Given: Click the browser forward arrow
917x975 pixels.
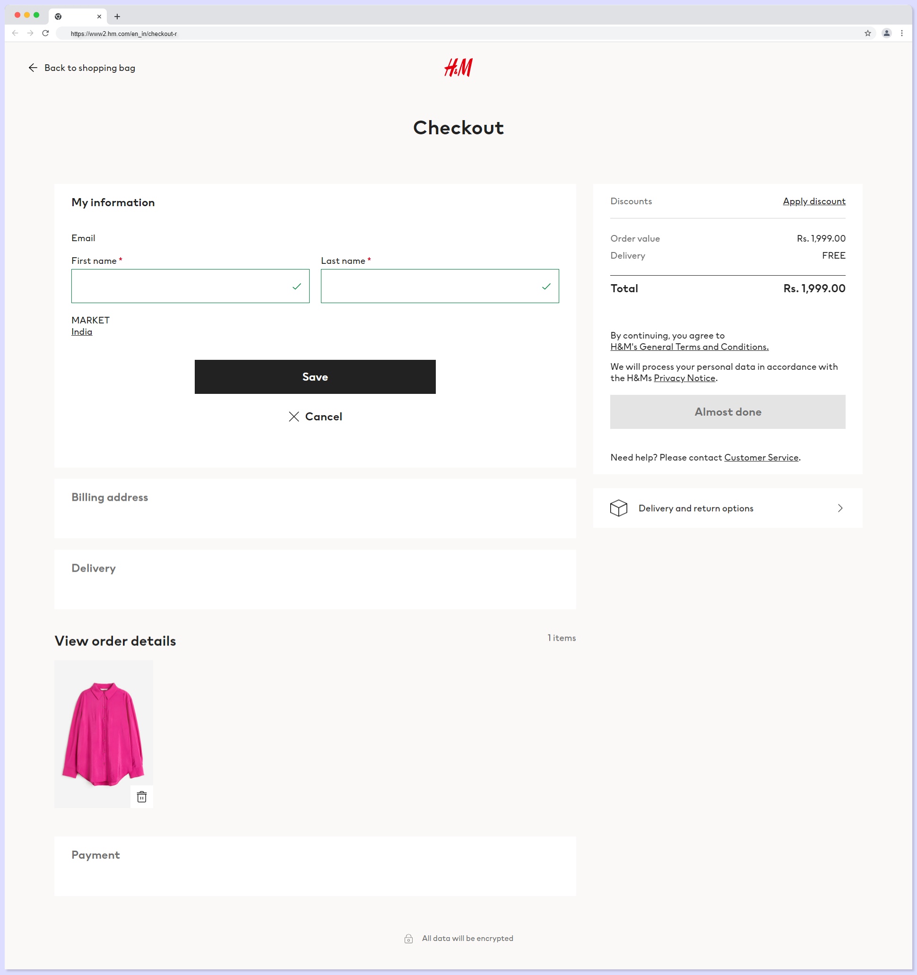Looking at the screenshot, I should point(30,33).
